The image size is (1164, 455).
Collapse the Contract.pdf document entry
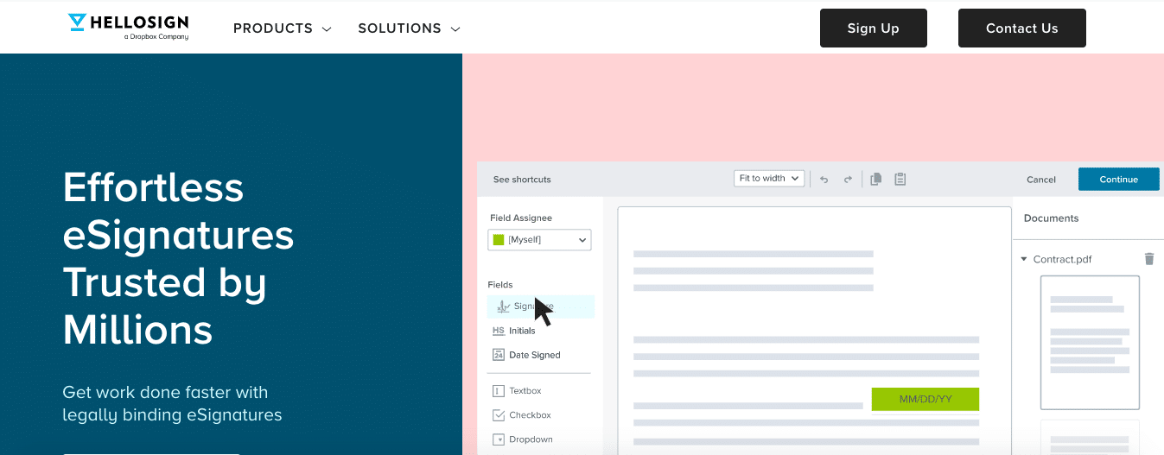pos(1024,259)
